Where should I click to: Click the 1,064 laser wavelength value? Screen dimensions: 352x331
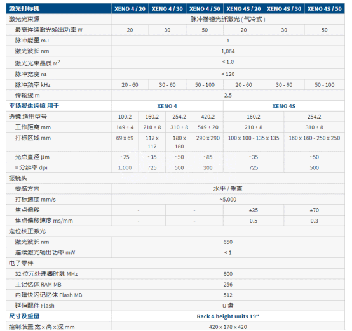tap(228, 51)
